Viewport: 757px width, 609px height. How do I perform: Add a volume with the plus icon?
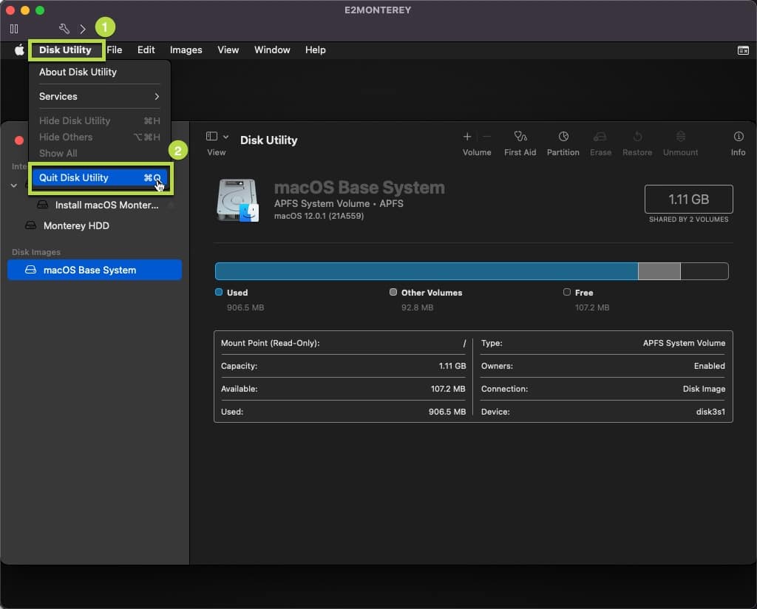tap(467, 137)
